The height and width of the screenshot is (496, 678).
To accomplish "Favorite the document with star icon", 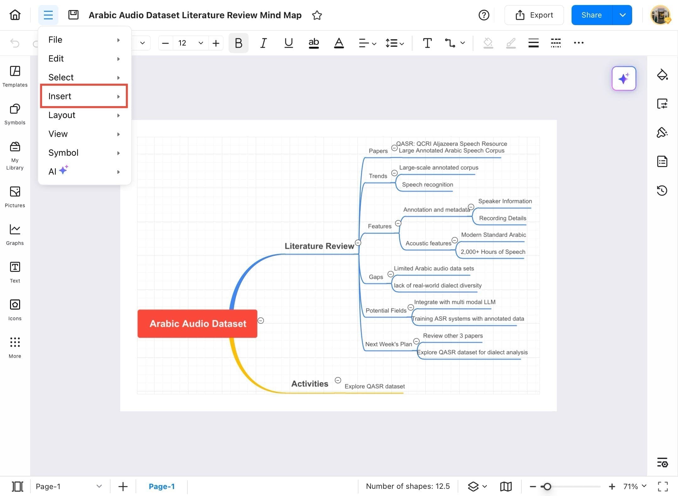I will (317, 15).
